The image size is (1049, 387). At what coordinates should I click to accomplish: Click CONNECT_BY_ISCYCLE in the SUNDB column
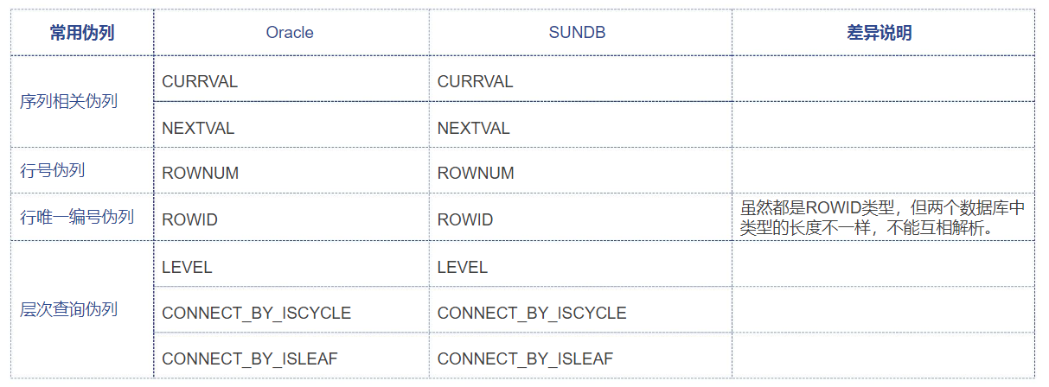(x=532, y=313)
